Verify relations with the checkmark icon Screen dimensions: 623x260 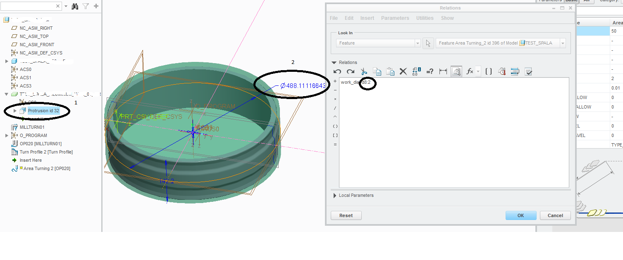point(528,71)
